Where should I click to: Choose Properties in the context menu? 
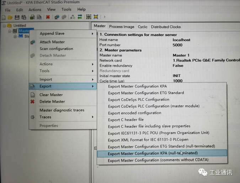pyautogui.click(x=63, y=126)
